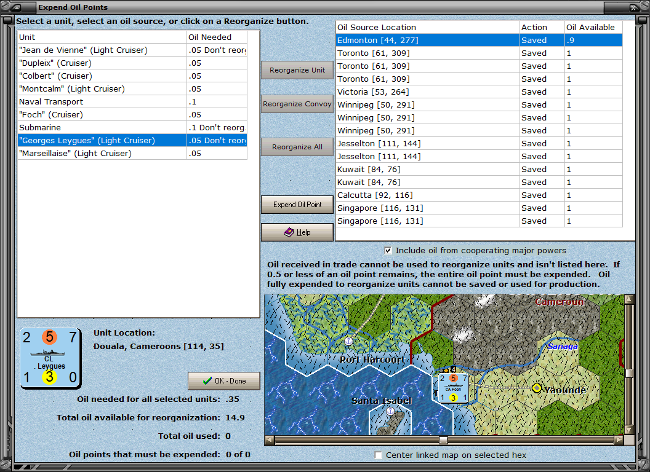Screen dimensions: 650x472
Task: Click the CL Leygues unit counter
Action: (50, 358)
